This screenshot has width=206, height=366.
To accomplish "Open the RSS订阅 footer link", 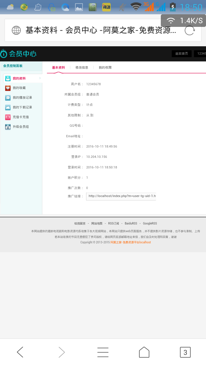I will (114, 223).
